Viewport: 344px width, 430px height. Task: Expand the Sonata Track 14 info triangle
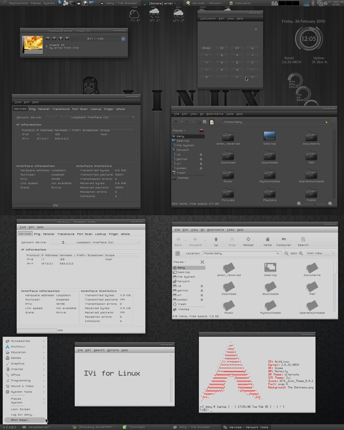click(47, 46)
